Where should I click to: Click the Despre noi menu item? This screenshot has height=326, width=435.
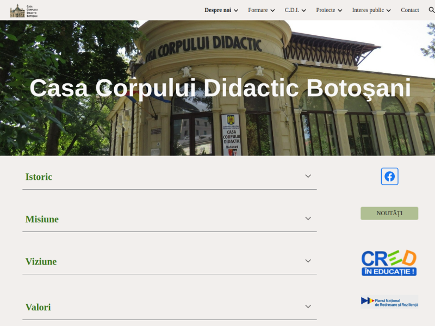[217, 10]
